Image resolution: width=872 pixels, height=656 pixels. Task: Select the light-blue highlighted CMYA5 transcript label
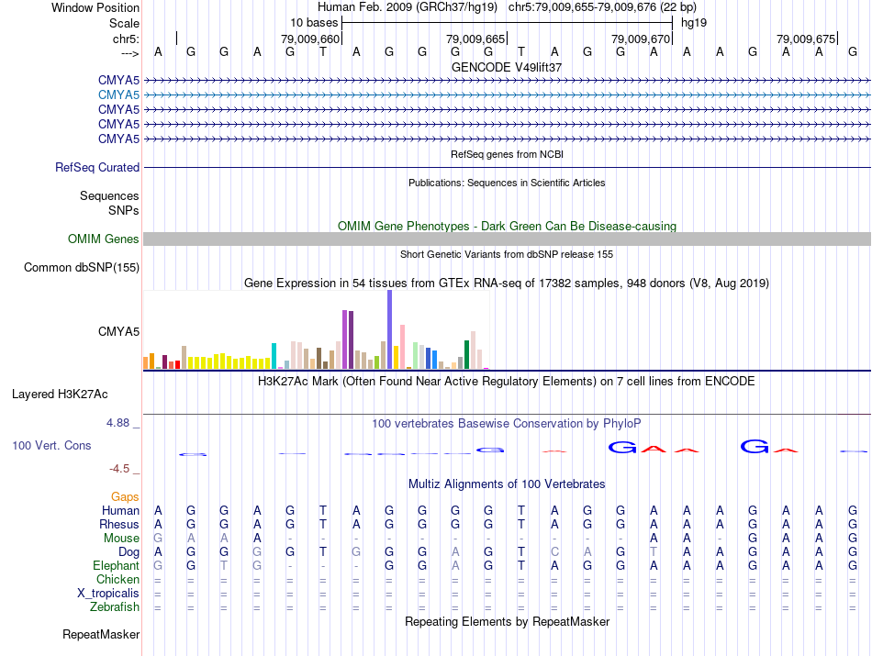pos(118,95)
